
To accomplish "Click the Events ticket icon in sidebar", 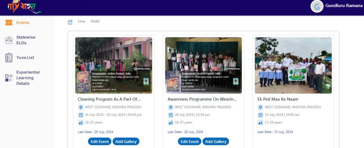I will click(x=9, y=23).
